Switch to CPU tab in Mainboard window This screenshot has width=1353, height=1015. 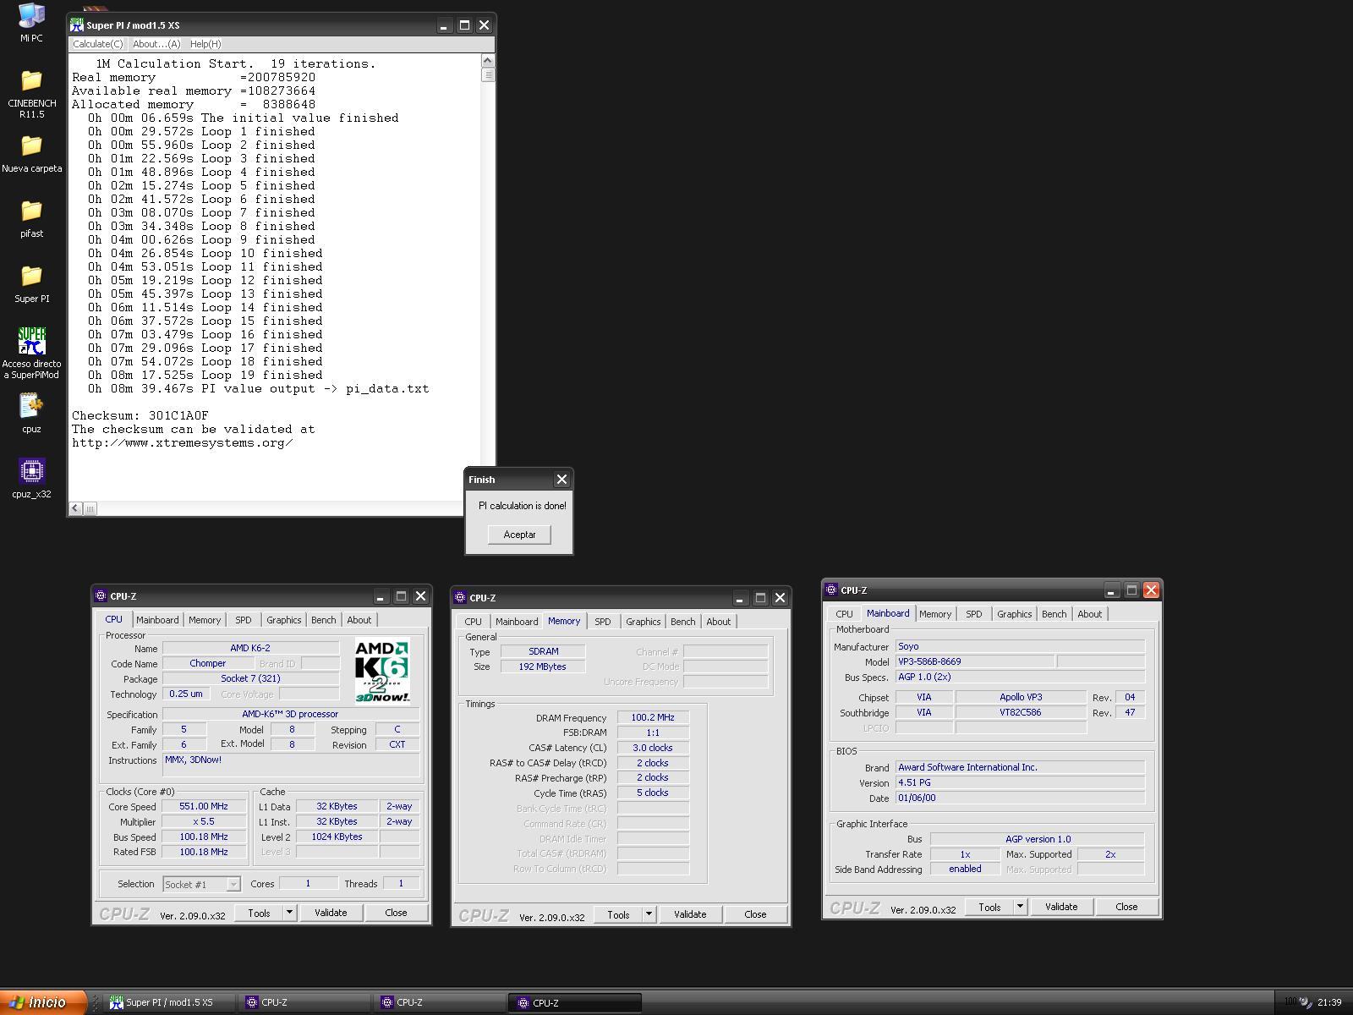coord(844,614)
